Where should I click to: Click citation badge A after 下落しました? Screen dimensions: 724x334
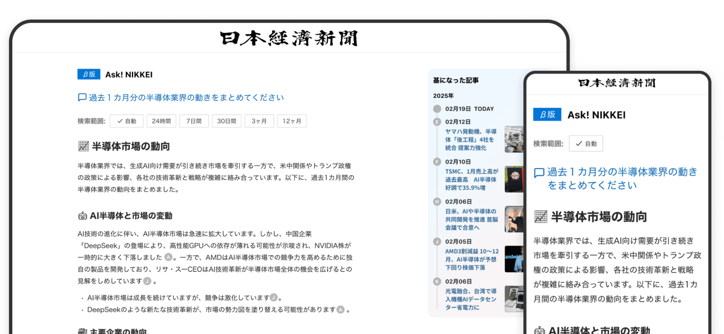pos(168,257)
